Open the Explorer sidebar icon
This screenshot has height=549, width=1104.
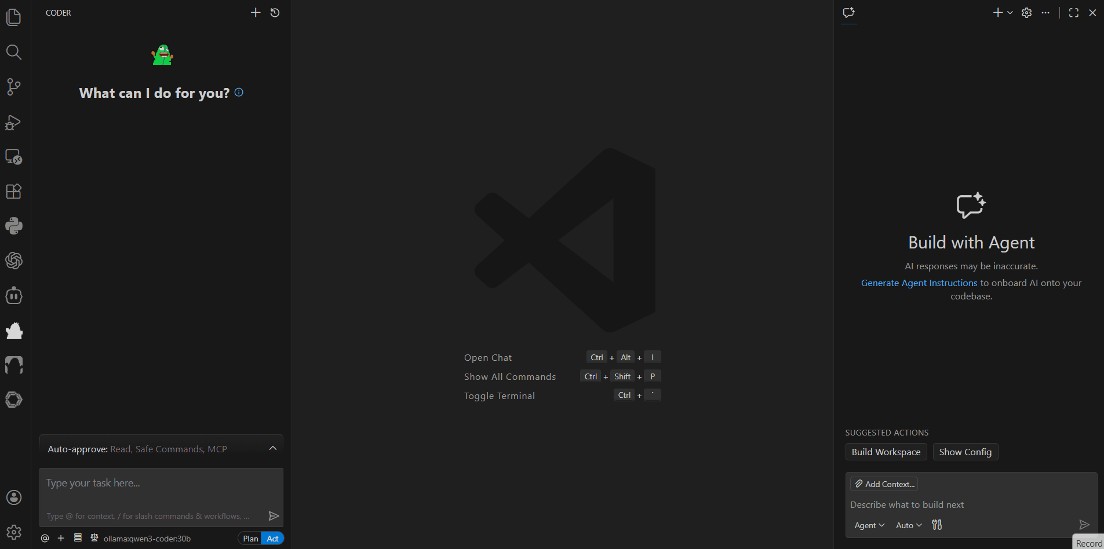tap(14, 17)
